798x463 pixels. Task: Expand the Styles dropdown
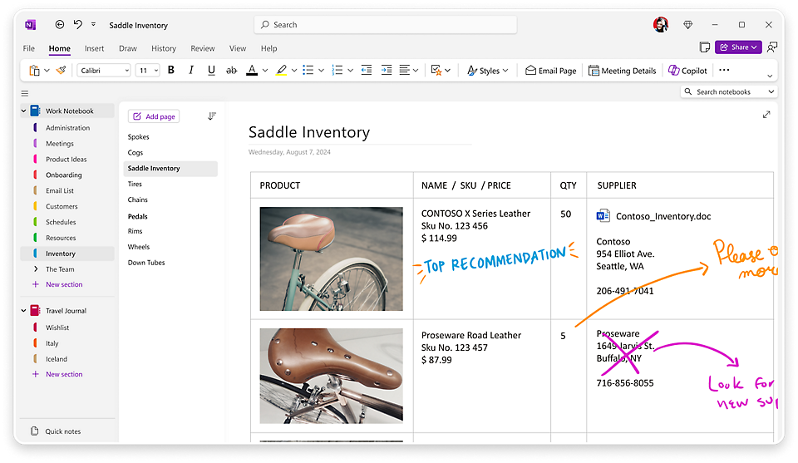pyautogui.click(x=489, y=71)
